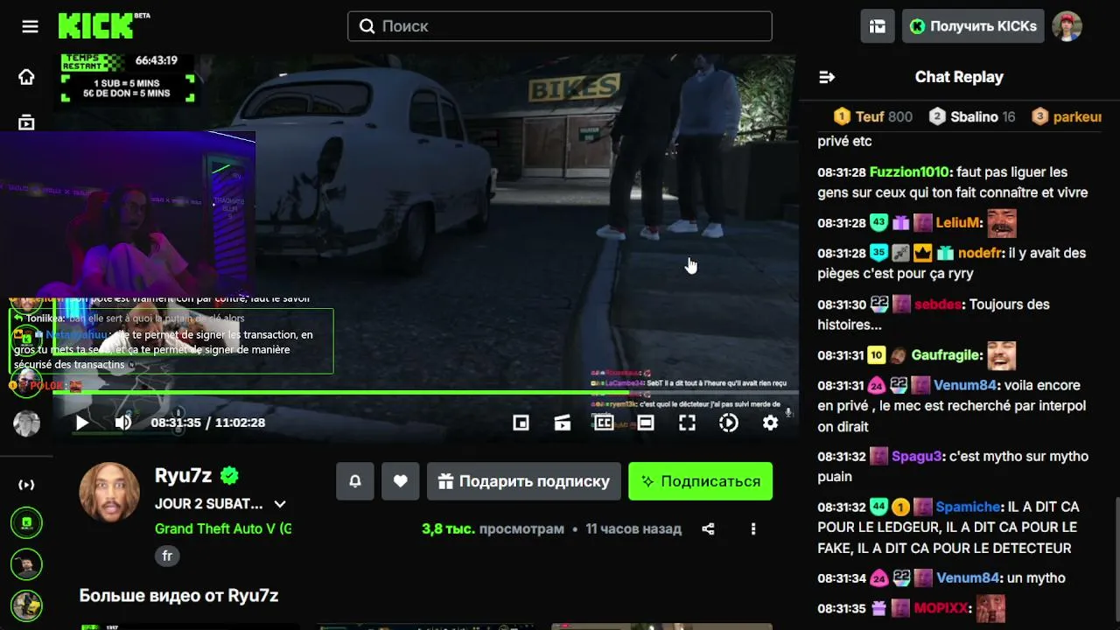Follow the channel with heart button

[x=401, y=481]
